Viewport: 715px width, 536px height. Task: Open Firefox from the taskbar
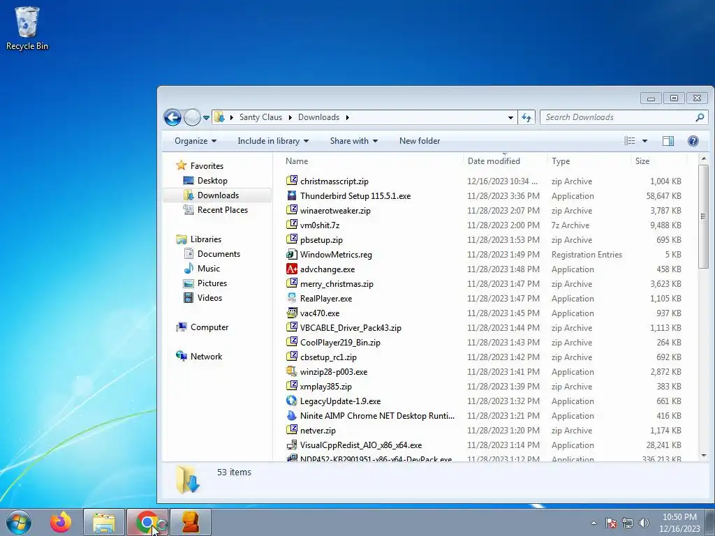(x=61, y=522)
